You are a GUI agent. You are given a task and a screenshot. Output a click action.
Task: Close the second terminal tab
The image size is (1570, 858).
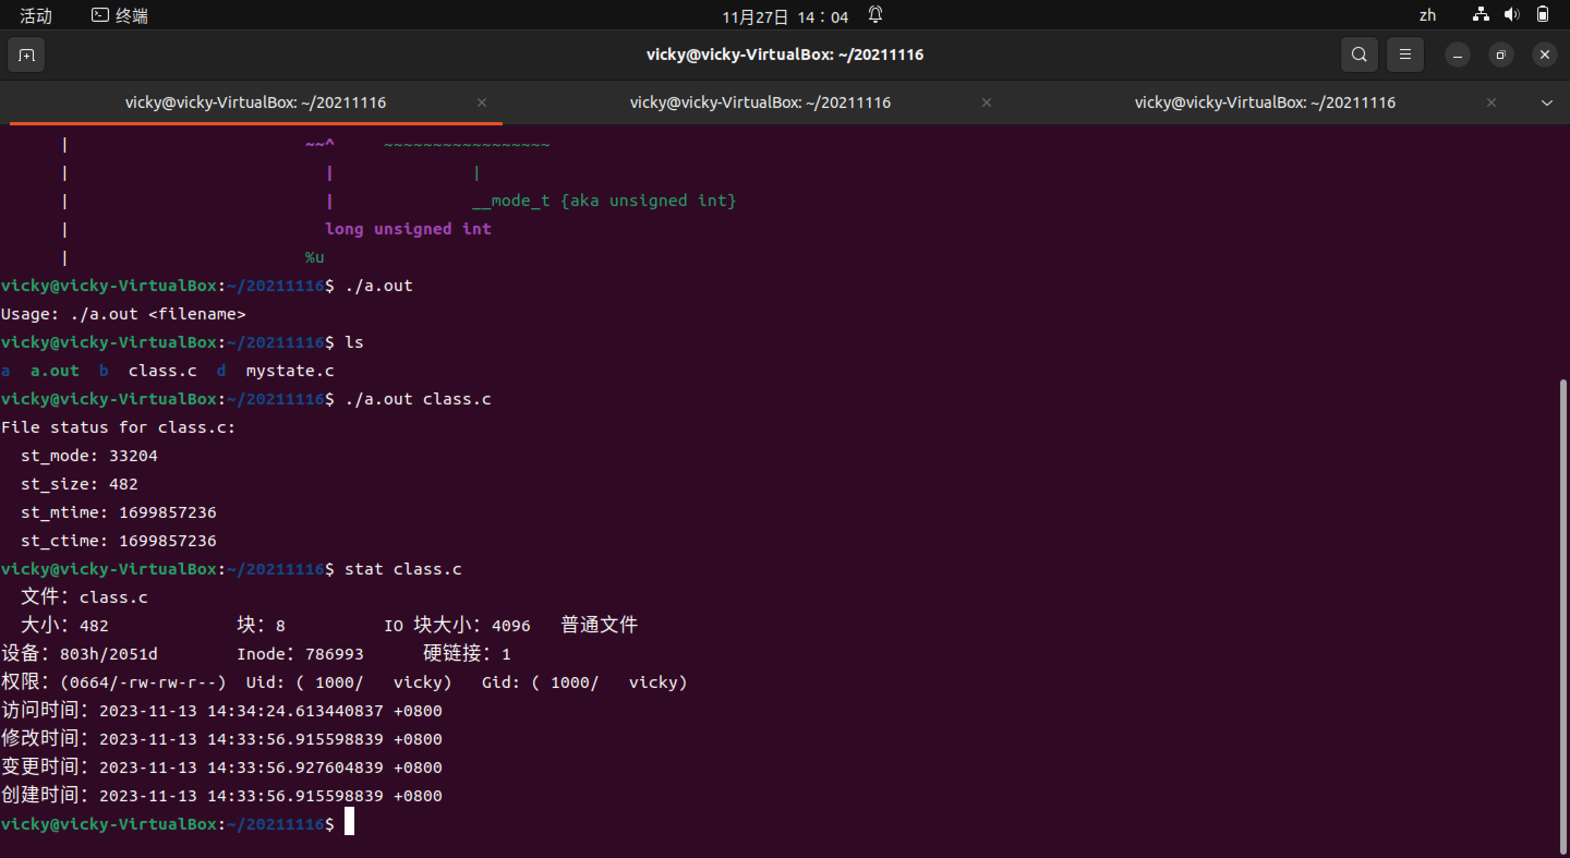tap(986, 102)
